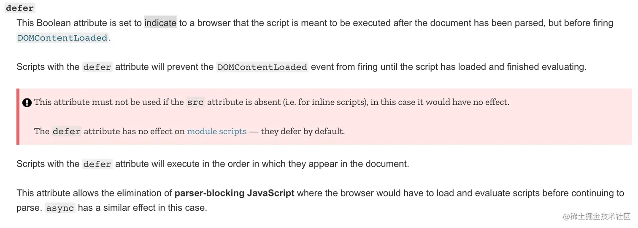Click defer code before 'will execute'
Image resolution: width=638 pixels, height=228 pixels.
click(x=97, y=164)
